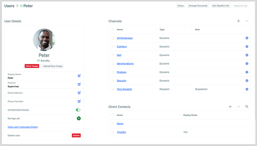Click the Dispatch type cell

(165, 89)
